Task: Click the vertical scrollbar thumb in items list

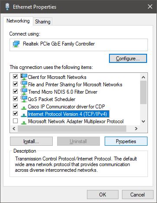Action: [x=143, y=92]
